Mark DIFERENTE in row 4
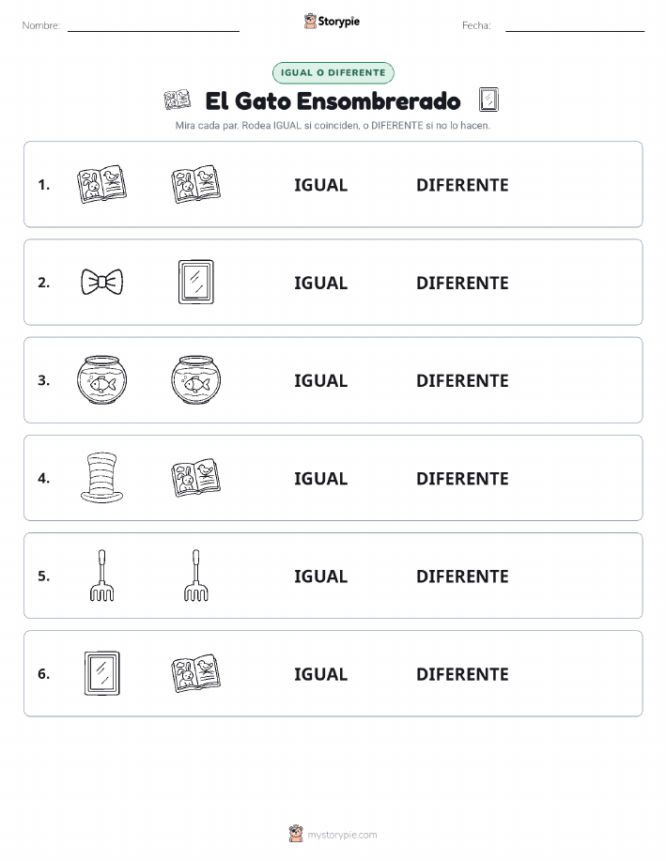The width and height of the screenshot is (666, 861). point(462,478)
